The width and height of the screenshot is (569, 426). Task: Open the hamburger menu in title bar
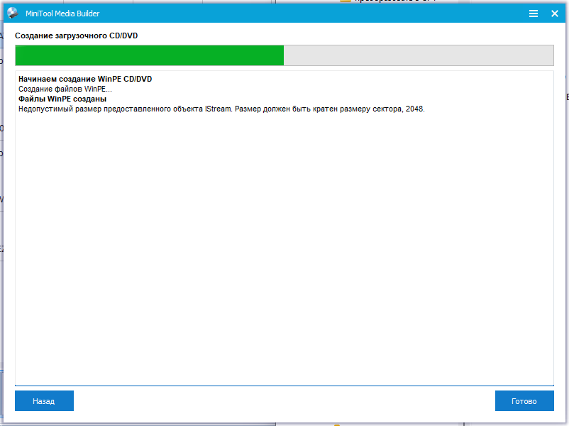pyautogui.click(x=533, y=13)
